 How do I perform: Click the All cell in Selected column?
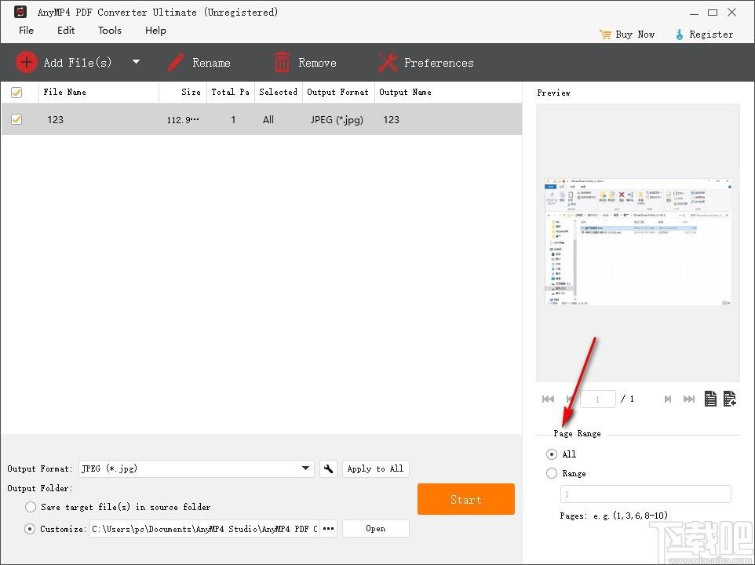[268, 120]
